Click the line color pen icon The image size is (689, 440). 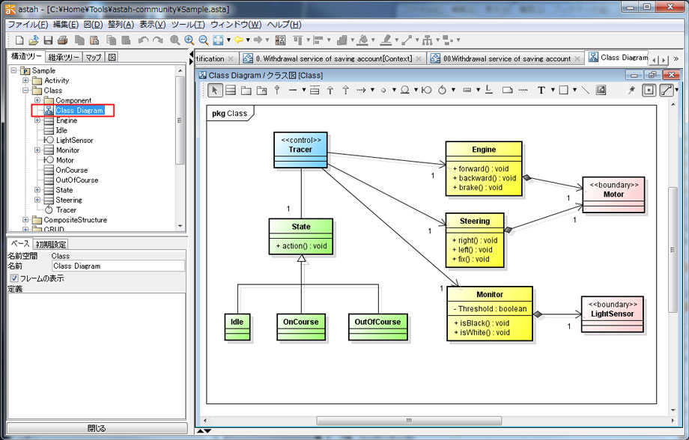tap(386, 40)
